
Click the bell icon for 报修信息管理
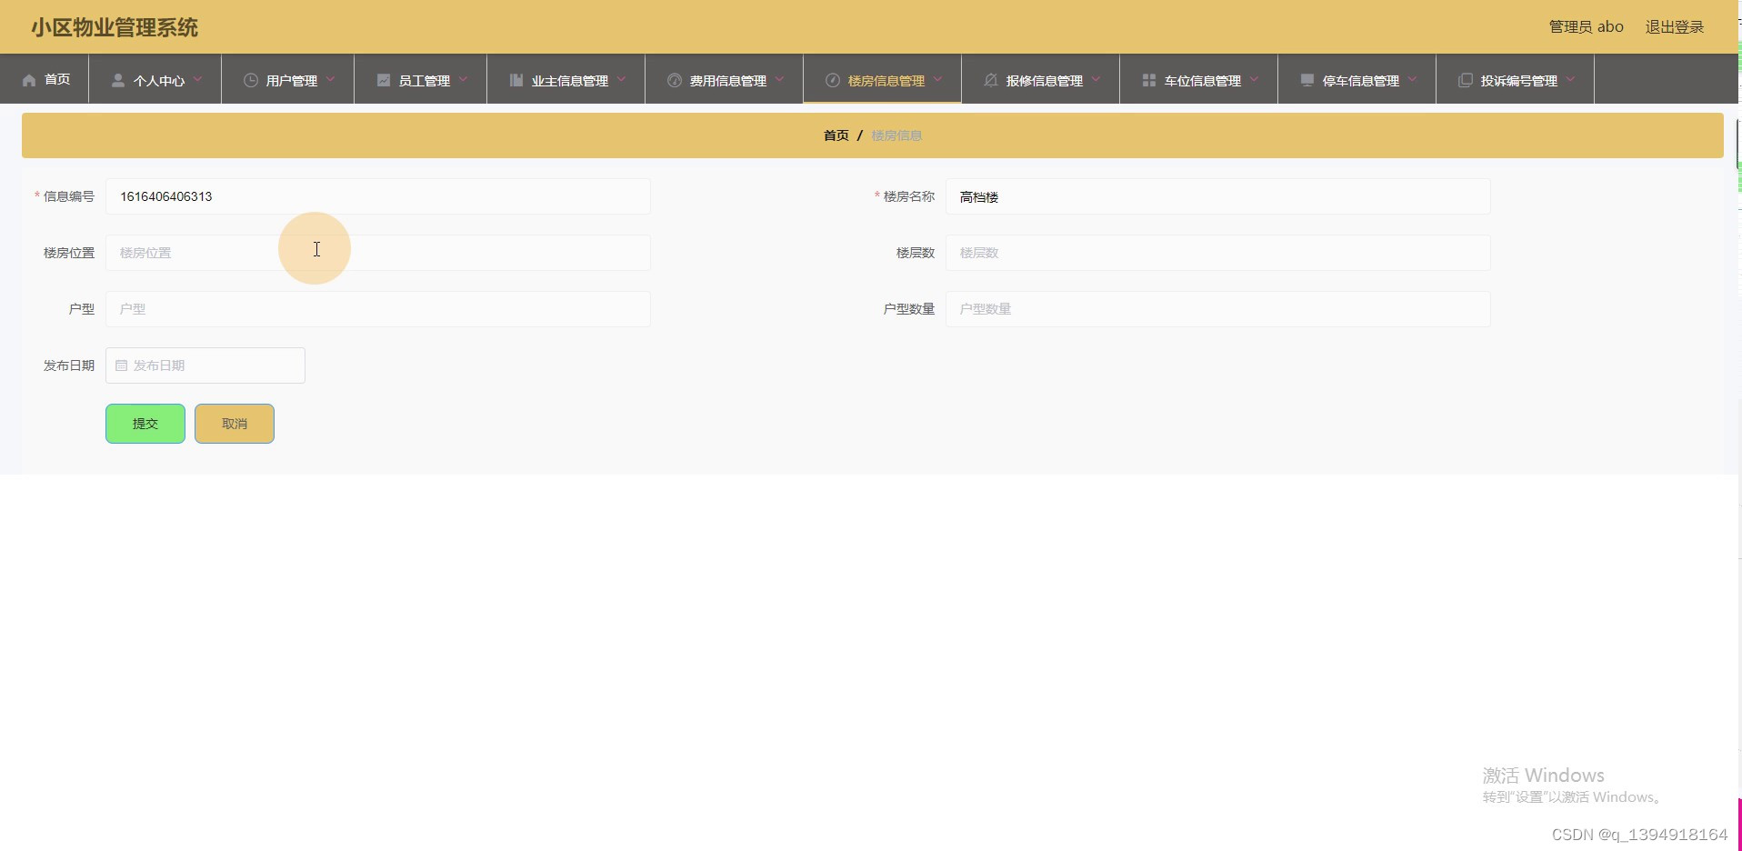(991, 80)
